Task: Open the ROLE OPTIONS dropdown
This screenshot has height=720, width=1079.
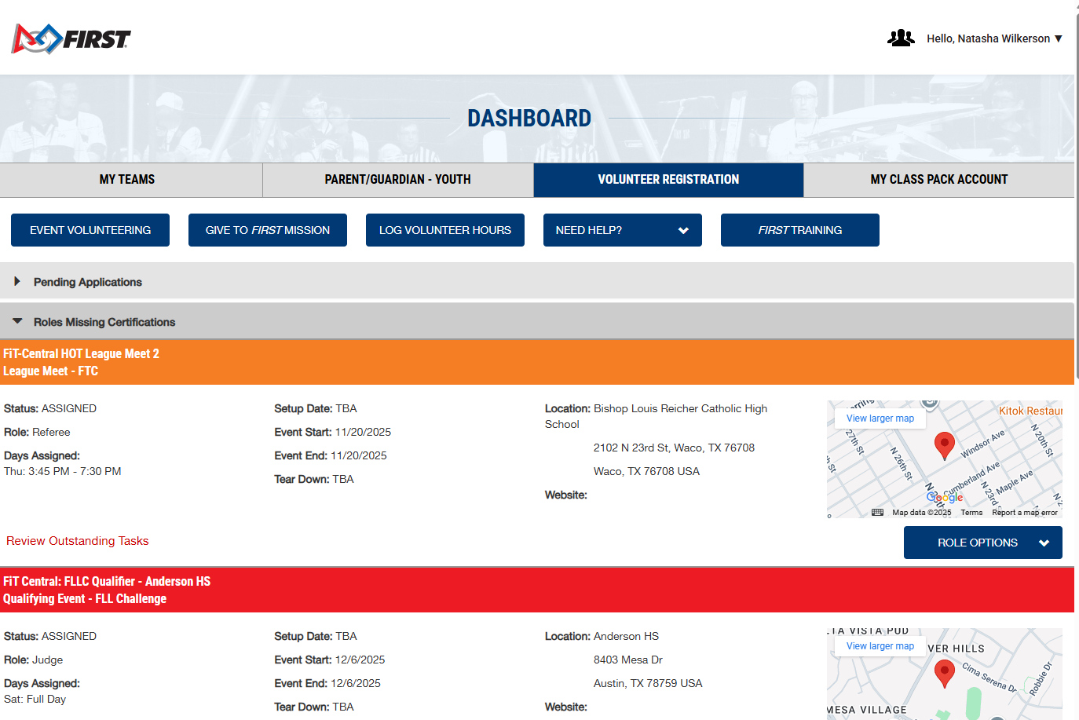Action: (982, 543)
